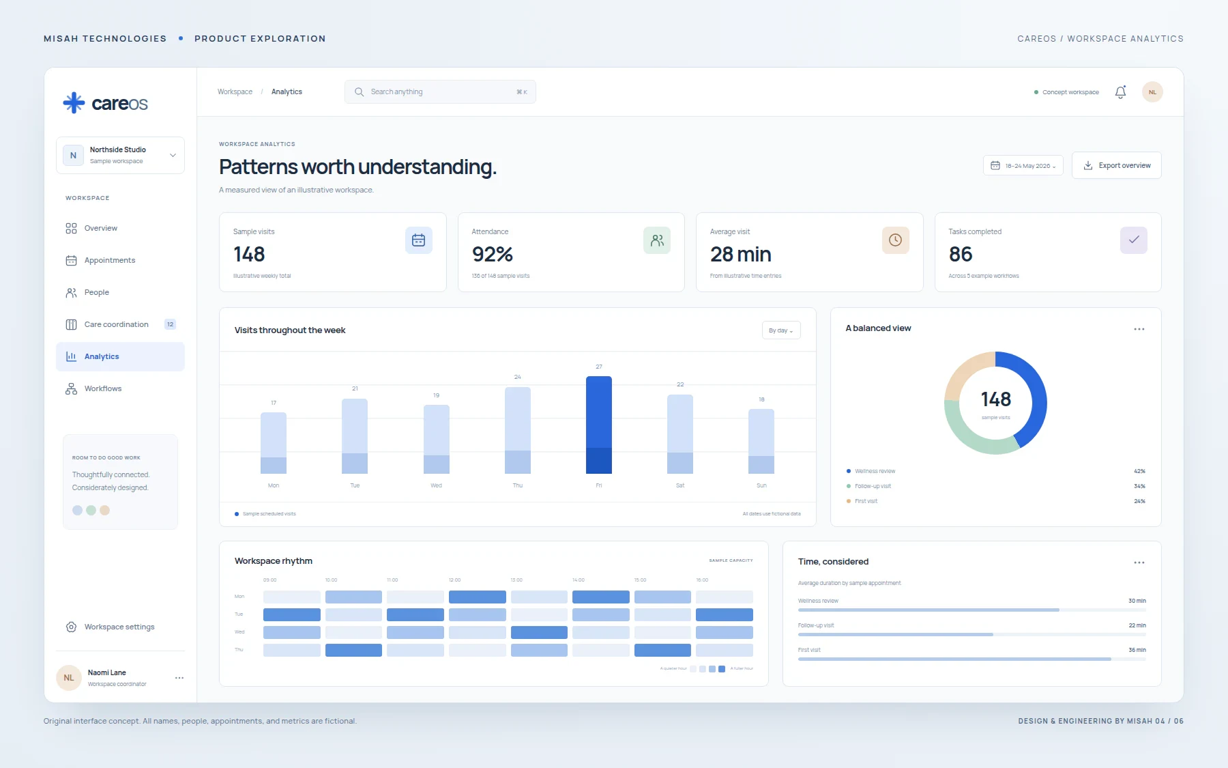Viewport: 1228px width, 768px height.
Task: Open Appointments in sidebar
Action: click(x=120, y=260)
